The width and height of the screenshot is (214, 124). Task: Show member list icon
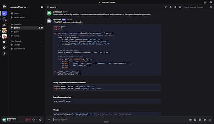tap(180, 7)
